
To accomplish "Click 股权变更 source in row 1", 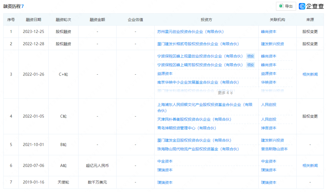I will click(x=310, y=32).
